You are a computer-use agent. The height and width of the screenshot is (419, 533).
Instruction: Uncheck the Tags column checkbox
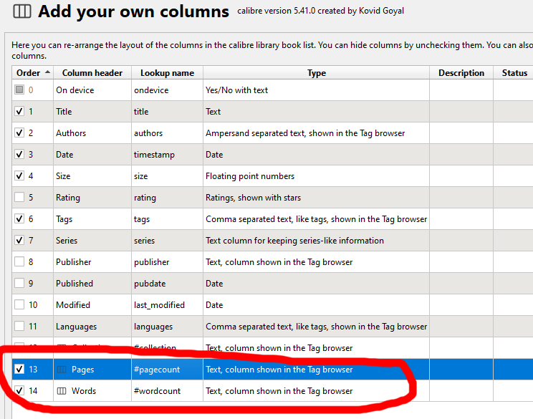tap(19, 218)
